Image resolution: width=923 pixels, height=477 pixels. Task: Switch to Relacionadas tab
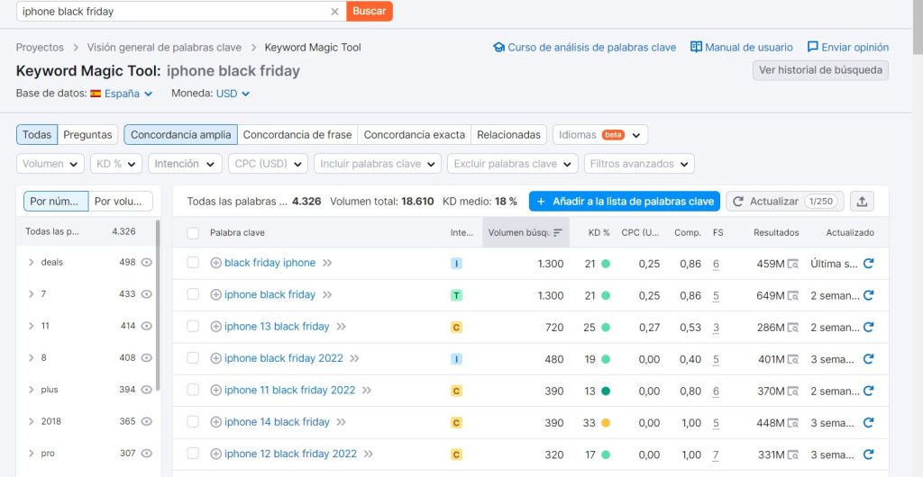coord(508,134)
